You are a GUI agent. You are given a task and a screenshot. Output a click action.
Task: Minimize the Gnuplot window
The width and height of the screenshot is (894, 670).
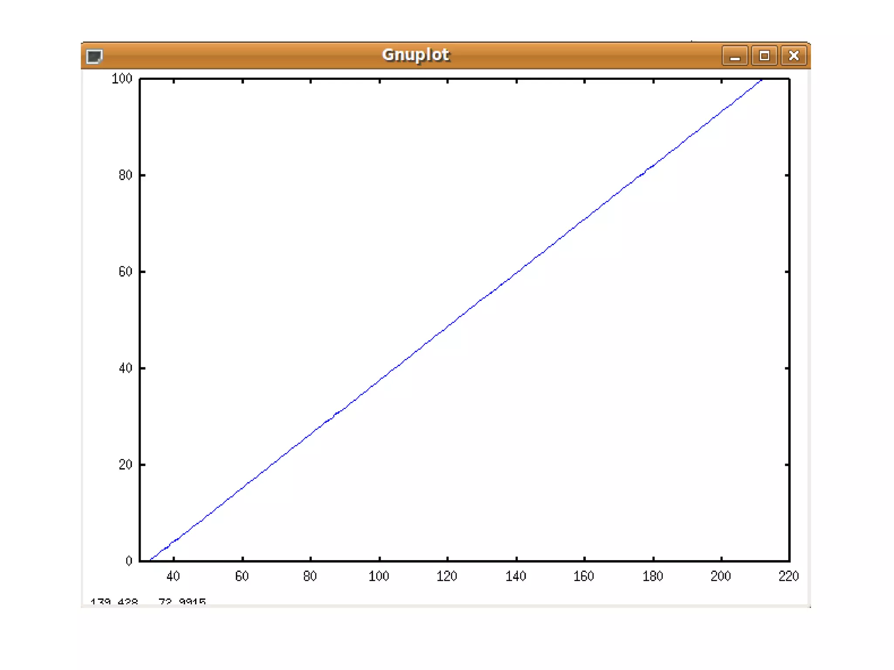click(x=735, y=56)
